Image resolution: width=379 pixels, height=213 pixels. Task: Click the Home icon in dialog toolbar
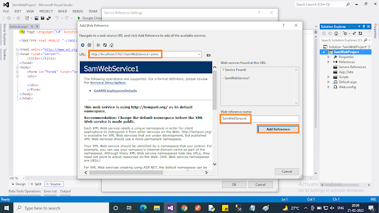pyautogui.click(x=111, y=45)
